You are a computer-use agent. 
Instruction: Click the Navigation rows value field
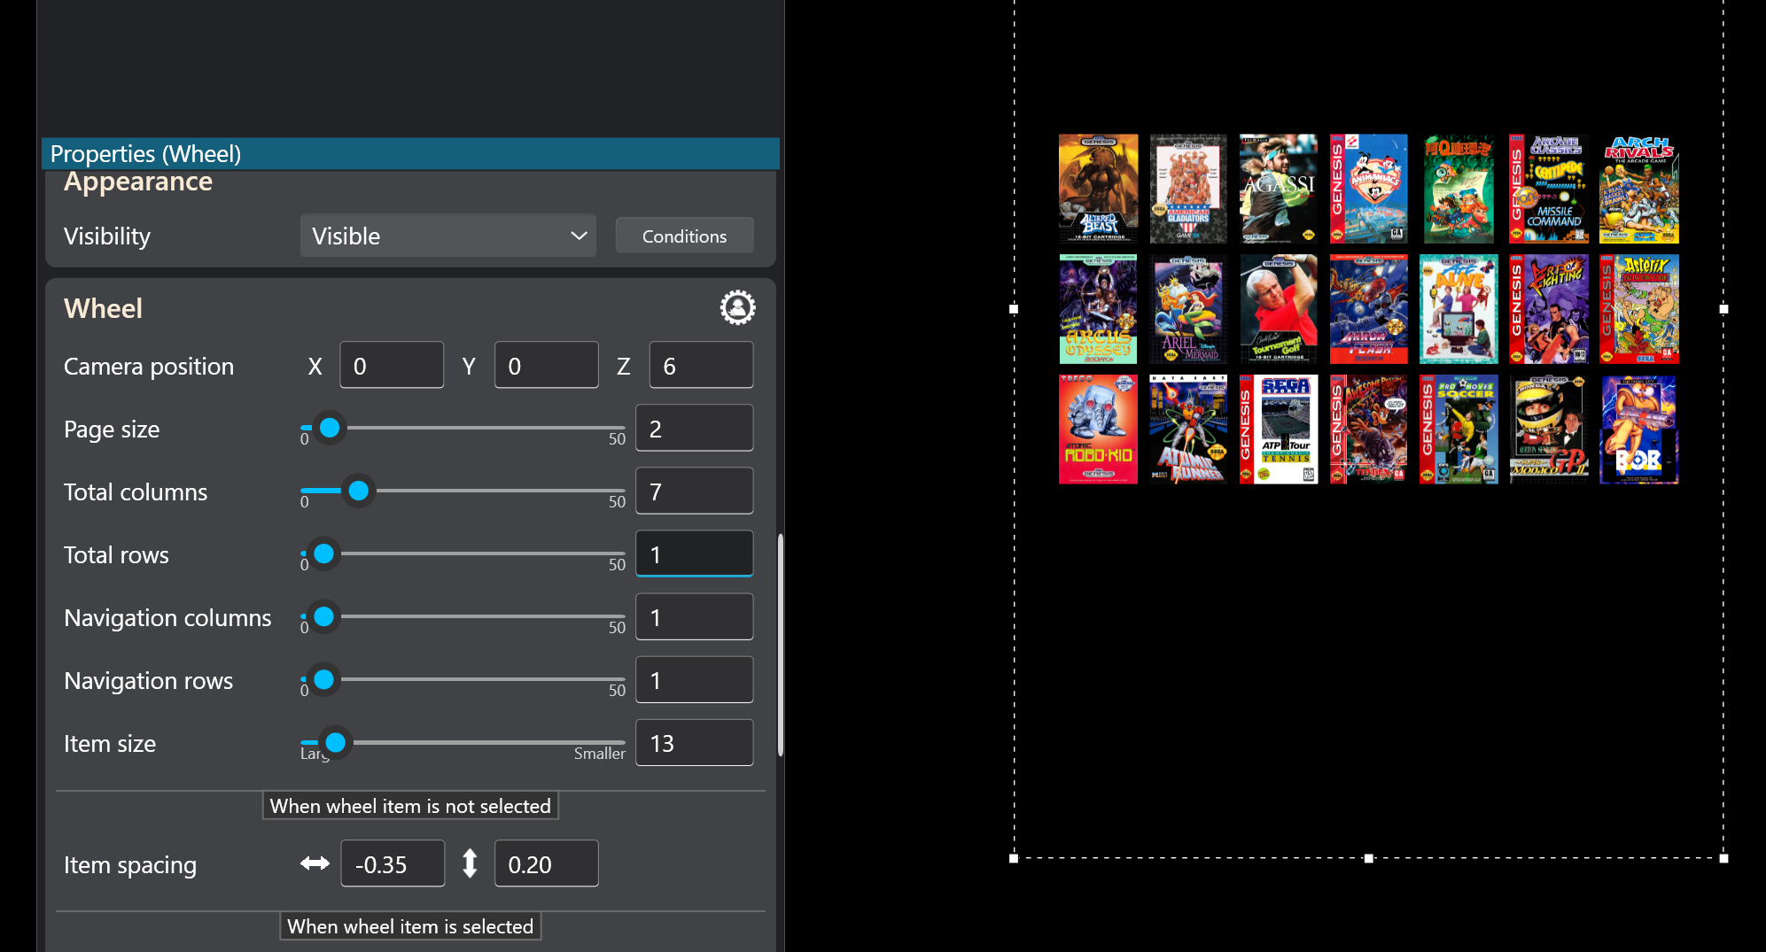695,680
